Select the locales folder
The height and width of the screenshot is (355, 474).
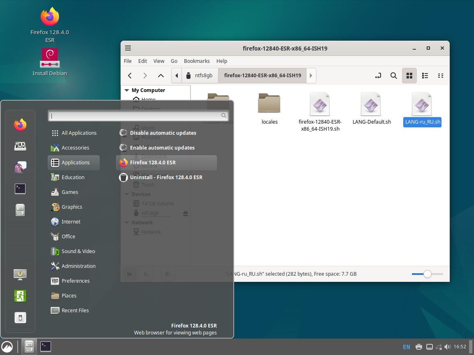coord(270,108)
